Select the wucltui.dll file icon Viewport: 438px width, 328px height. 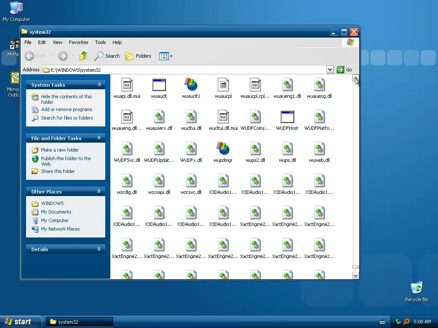[x=191, y=117]
